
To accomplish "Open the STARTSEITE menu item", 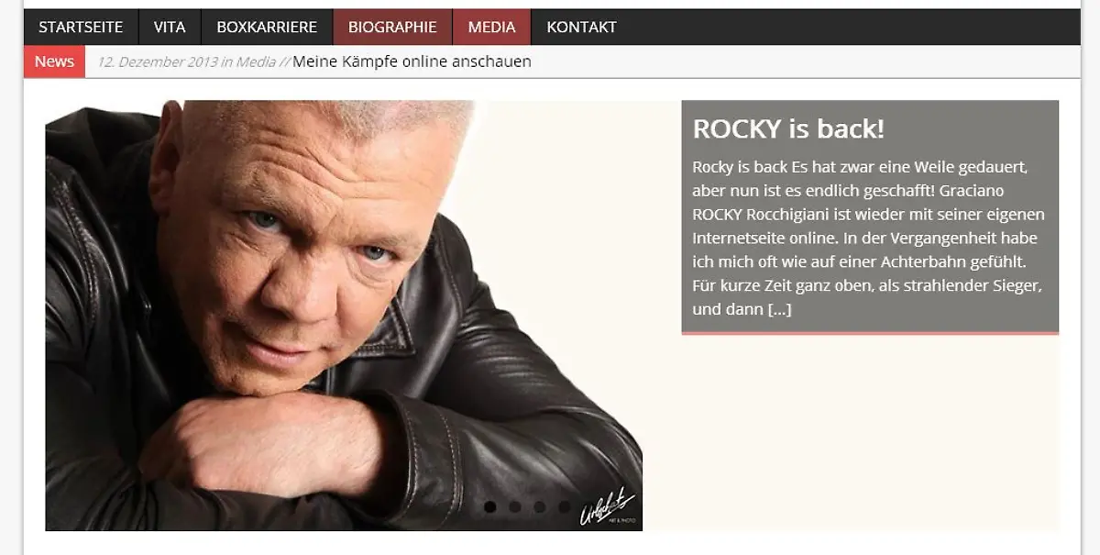I will tap(81, 27).
